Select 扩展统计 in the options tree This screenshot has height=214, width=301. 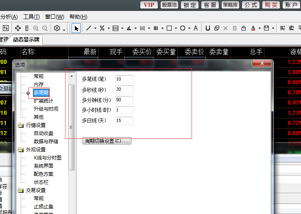[x=44, y=101]
